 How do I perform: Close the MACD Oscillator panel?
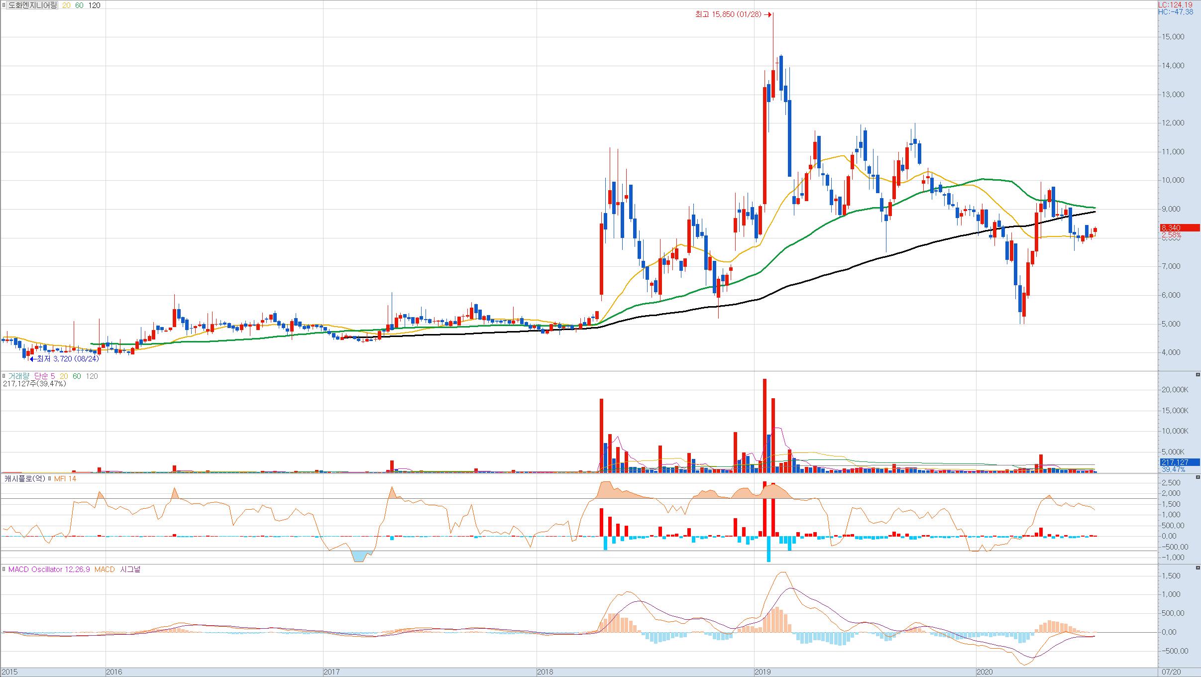point(1197,567)
